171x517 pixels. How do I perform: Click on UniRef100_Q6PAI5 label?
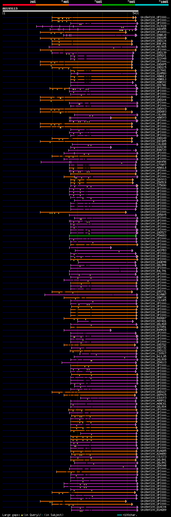pyautogui.click(x=153, y=395)
